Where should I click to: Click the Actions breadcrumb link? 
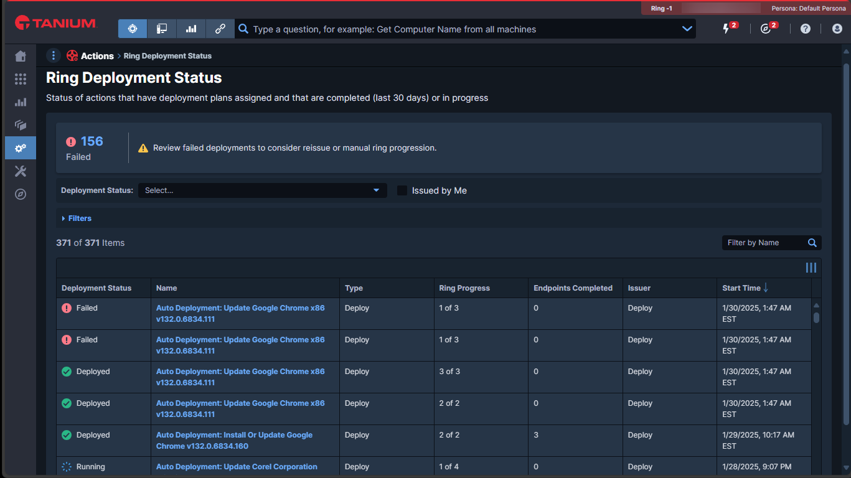tap(97, 56)
